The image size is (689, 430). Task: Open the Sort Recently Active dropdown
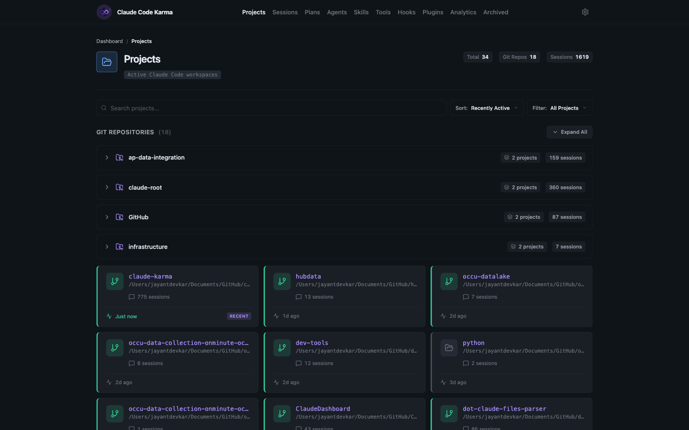click(x=487, y=108)
